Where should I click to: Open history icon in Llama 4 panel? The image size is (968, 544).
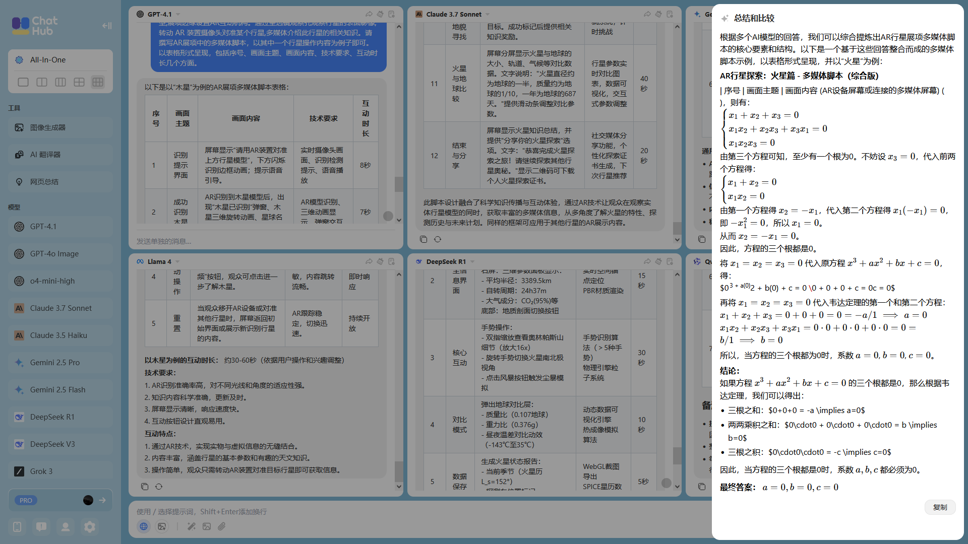click(x=391, y=261)
